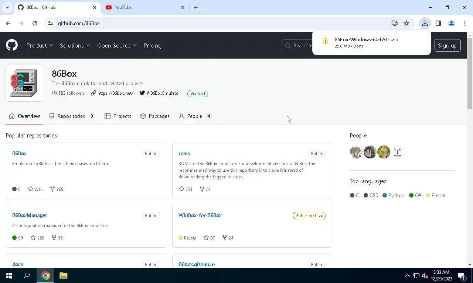This screenshot has height=283, width=473.
Task: Expand the Open Source menu
Action: coord(117,45)
